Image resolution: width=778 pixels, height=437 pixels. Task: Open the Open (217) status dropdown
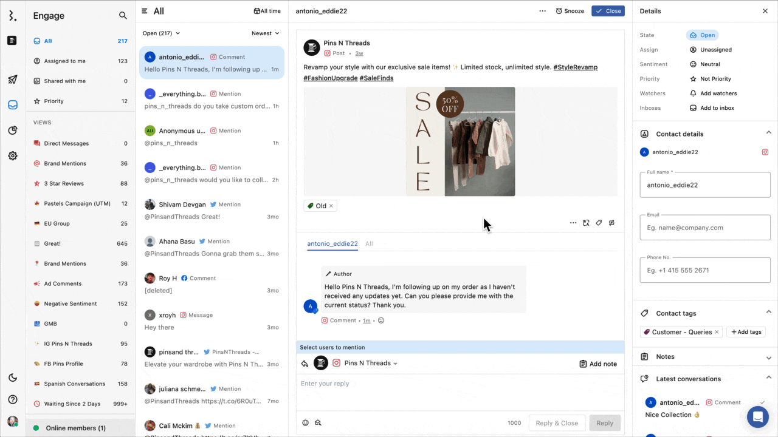click(161, 33)
